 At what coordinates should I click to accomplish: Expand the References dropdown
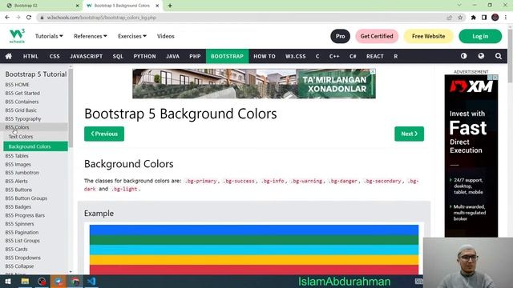pyautogui.click(x=91, y=36)
